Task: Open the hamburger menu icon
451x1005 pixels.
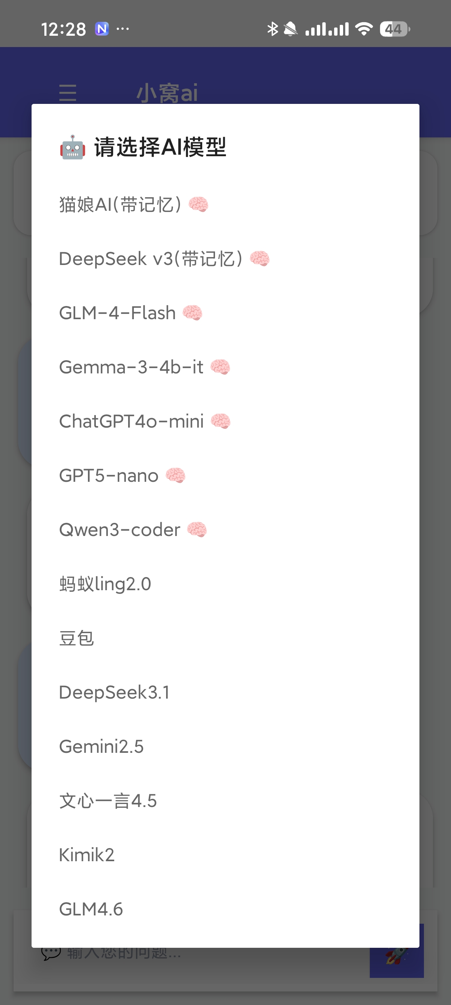Action: [x=68, y=93]
